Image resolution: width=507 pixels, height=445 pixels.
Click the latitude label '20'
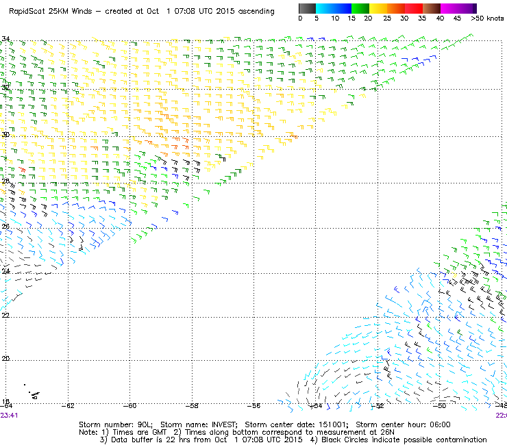[5, 358]
